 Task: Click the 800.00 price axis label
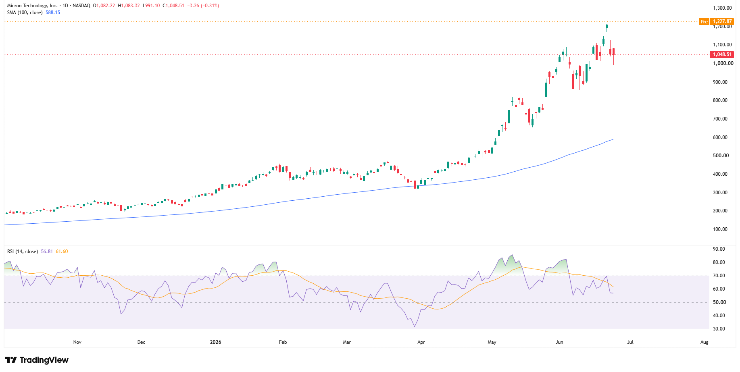click(x=720, y=100)
